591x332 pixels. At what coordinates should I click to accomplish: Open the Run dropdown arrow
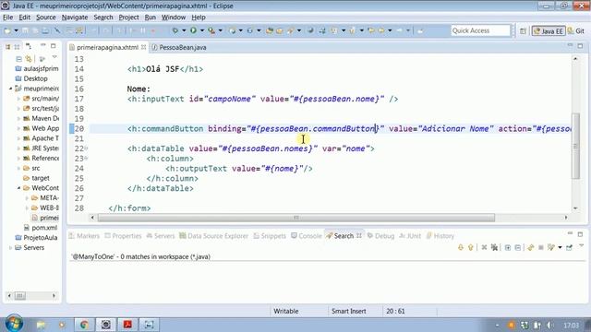[202, 30]
